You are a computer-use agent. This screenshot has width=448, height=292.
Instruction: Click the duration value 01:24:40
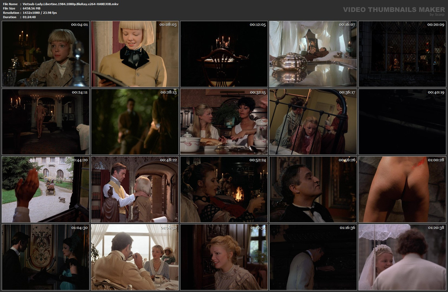coord(30,17)
